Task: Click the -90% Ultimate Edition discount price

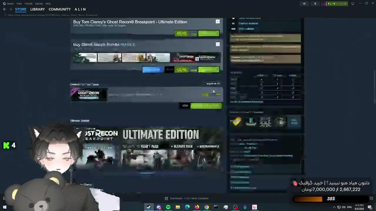Action: click(186, 33)
